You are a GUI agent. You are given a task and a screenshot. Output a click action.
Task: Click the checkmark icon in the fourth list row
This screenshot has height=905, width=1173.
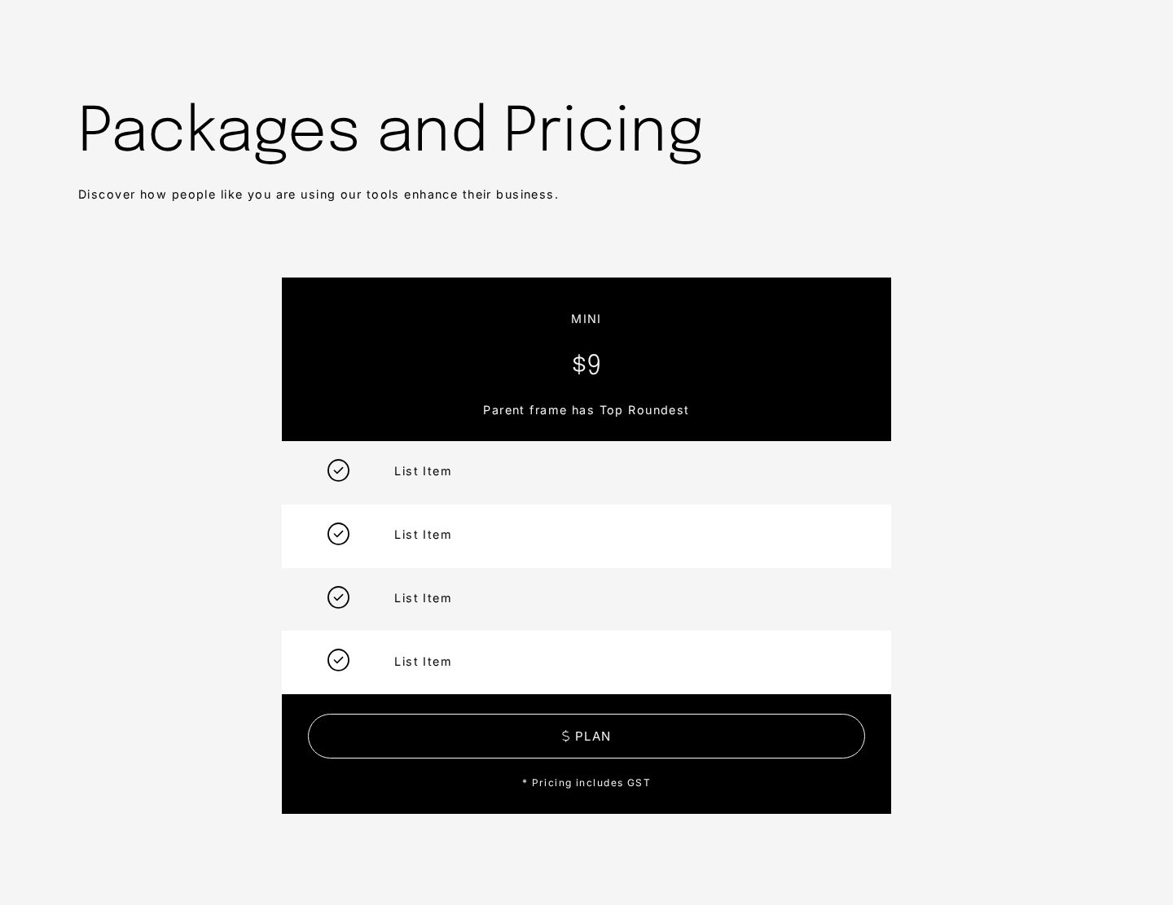[338, 660]
